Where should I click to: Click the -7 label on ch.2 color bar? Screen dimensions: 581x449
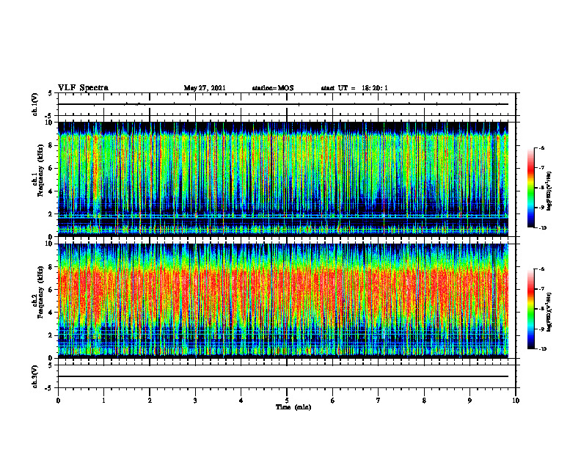(x=541, y=289)
